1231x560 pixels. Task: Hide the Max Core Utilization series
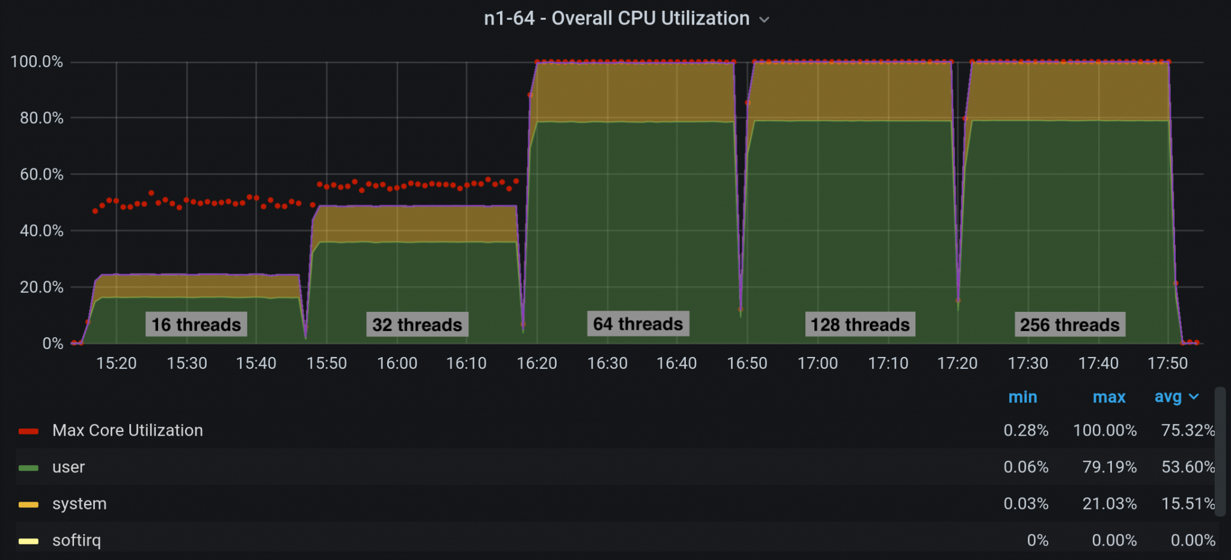(x=127, y=430)
